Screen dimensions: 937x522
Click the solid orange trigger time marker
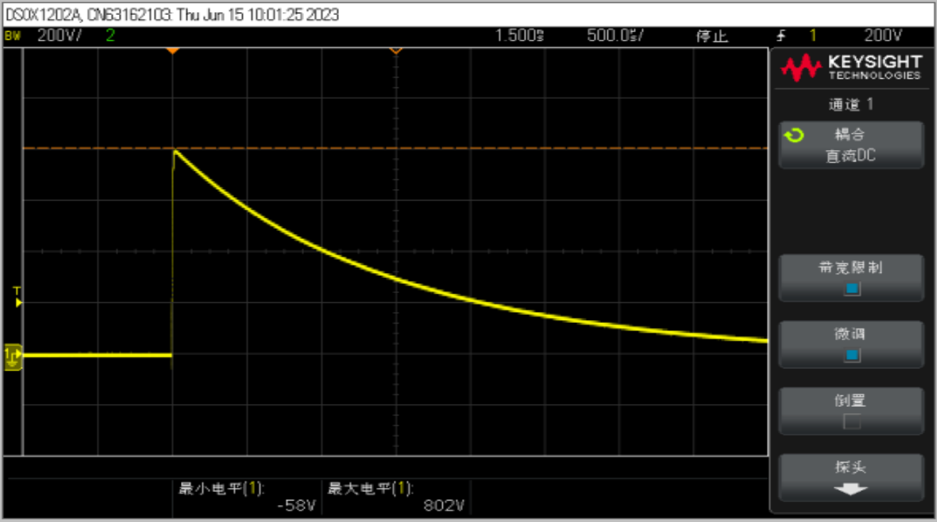[172, 50]
